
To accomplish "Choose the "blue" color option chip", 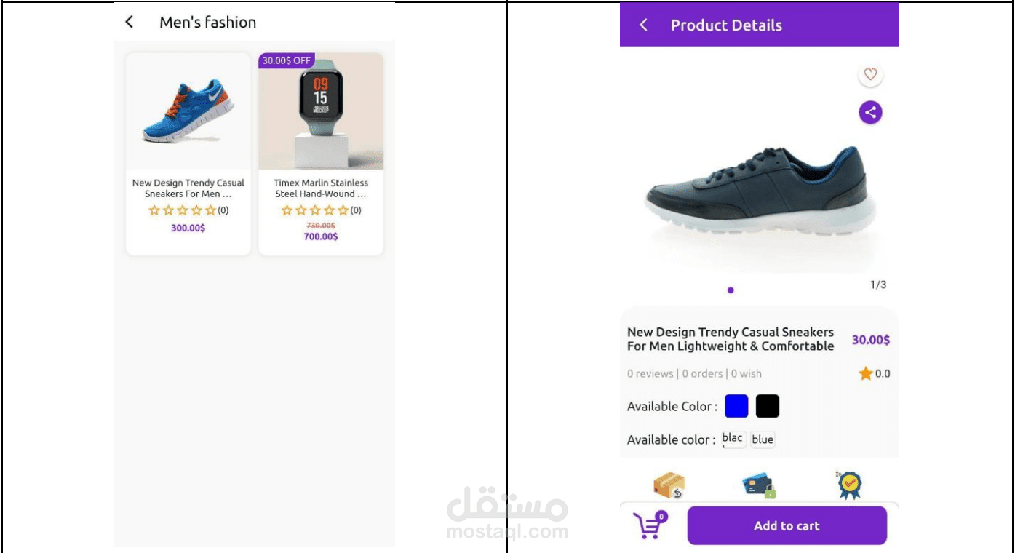I will click(763, 439).
